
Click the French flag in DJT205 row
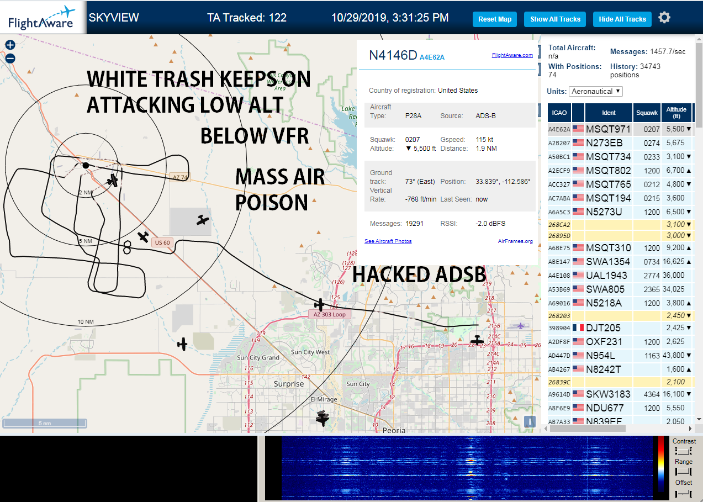578,328
